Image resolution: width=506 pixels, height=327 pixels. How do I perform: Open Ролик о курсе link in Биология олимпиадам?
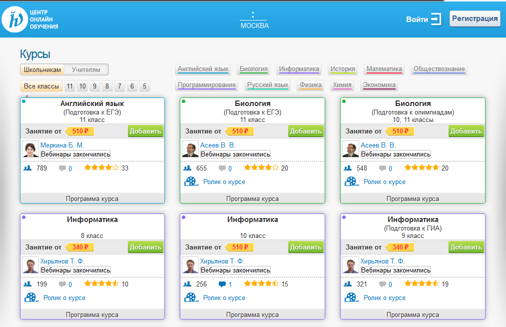coord(384,182)
